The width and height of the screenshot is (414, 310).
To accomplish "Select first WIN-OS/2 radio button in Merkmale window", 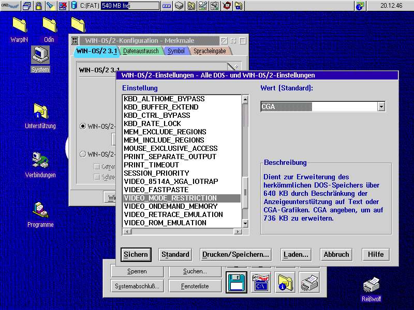I will (x=83, y=126).
